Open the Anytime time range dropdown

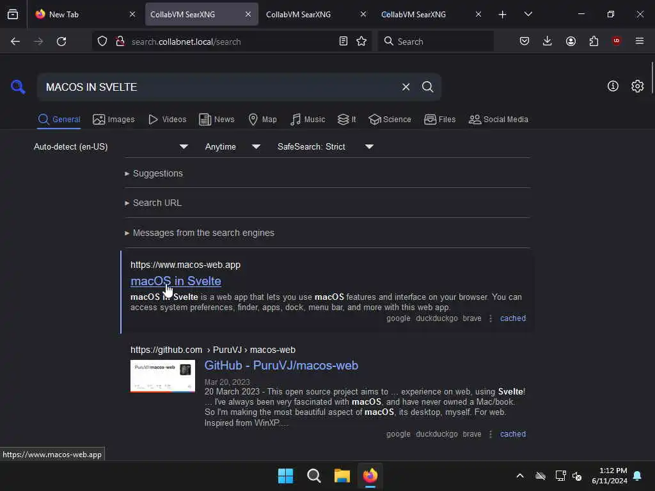[x=232, y=147]
